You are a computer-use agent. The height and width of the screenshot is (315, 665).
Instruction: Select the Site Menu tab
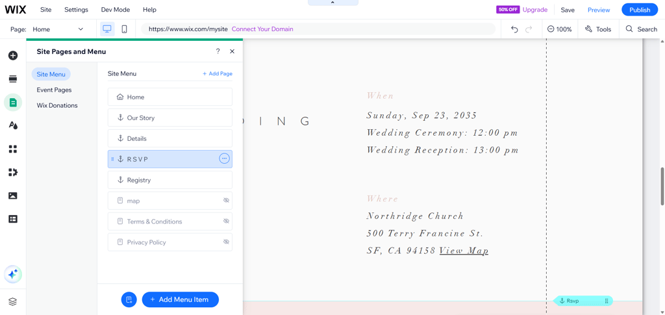[51, 74]
